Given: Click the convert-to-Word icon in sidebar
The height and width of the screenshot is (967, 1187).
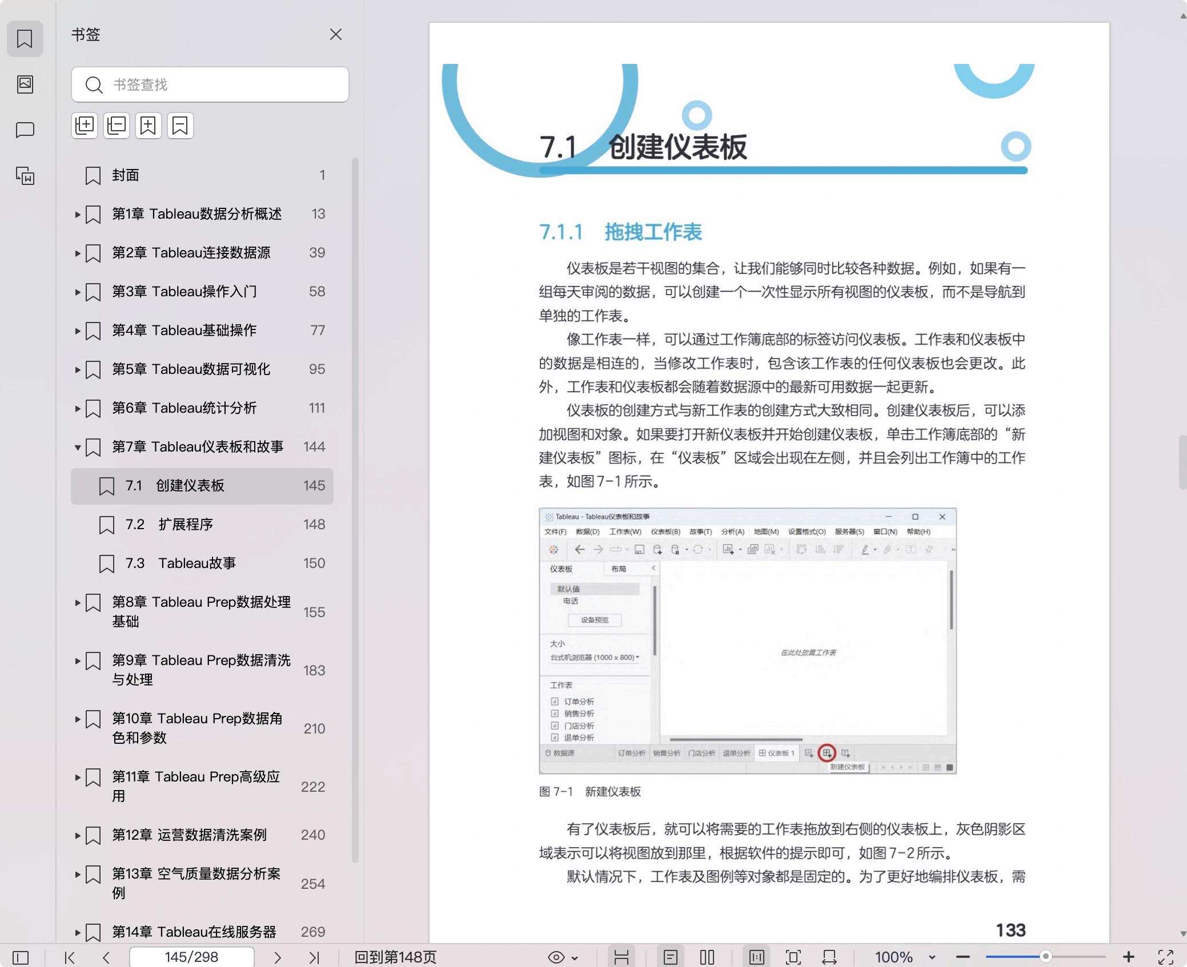Looking at the screenshot, I should pos(25,176).
